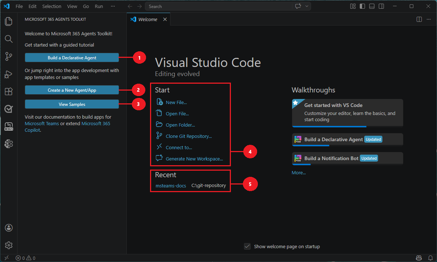Open the Accounts icon in activity bar
Screen dimensions: 437x262
[9, 228]
